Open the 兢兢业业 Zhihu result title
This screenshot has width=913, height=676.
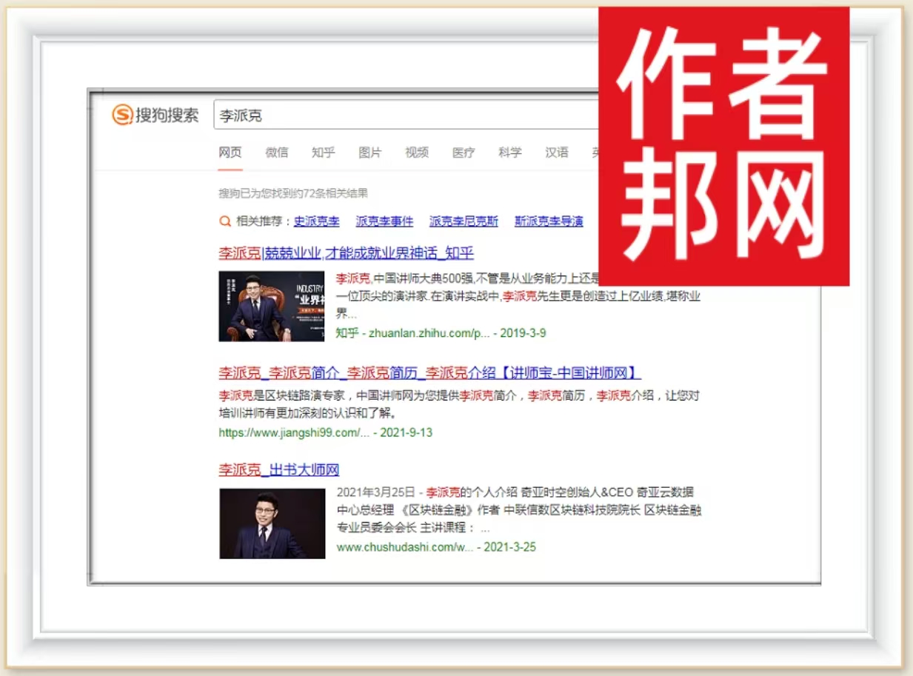(346, 253)
